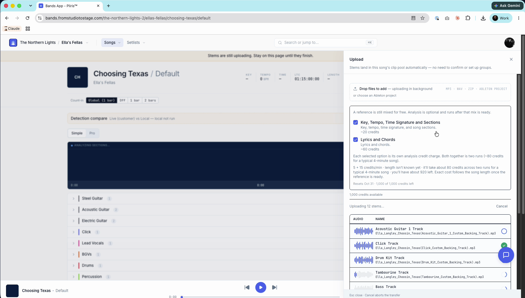The height and width of the screenshot is (298, 525).
Task: Click the green check on Click Track
Action: tap(504, 245)
